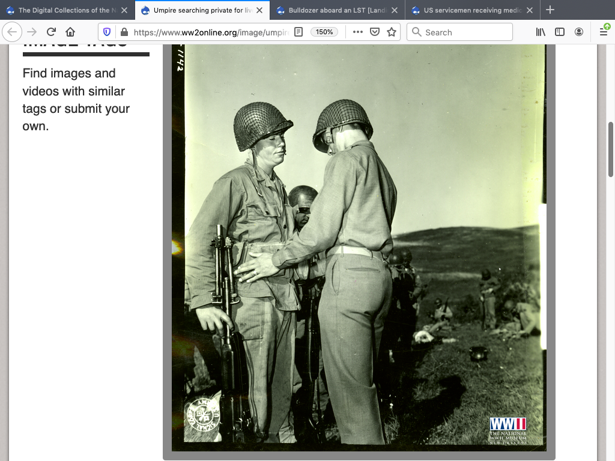Open the page actions three-dot menu
The height and width of the screenshot is (461, 615).
click(357, 32)
